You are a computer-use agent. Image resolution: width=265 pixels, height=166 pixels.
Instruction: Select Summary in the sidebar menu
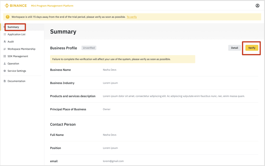coord(13,27)
